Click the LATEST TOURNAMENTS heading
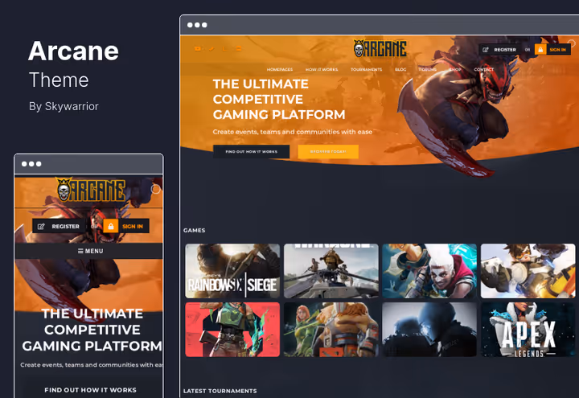This screenshot has width=579, height=398. (220, 391)
